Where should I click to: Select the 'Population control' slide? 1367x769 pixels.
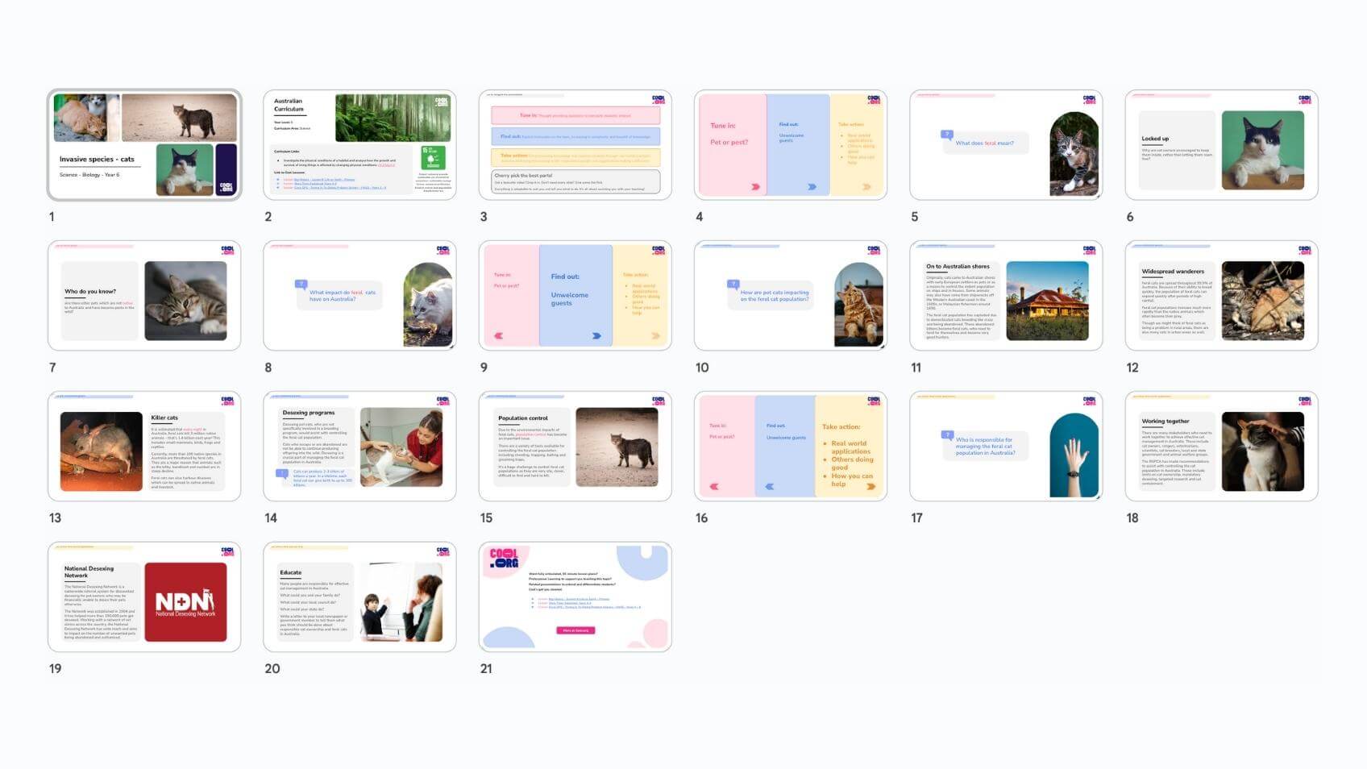(575, 447)
